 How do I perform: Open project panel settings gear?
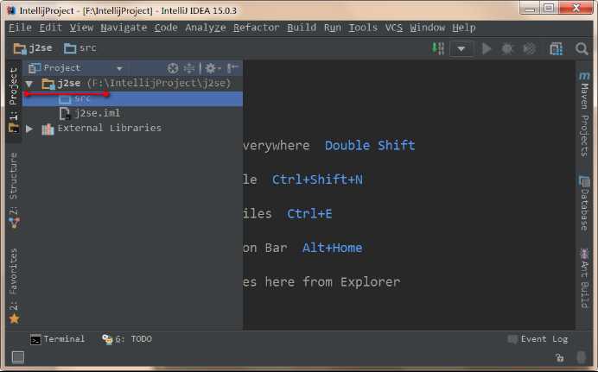point(213,68)
